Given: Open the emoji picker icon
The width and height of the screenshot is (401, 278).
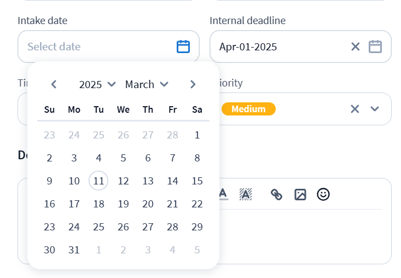Looking at the screenshot, I should coord(323,194).
